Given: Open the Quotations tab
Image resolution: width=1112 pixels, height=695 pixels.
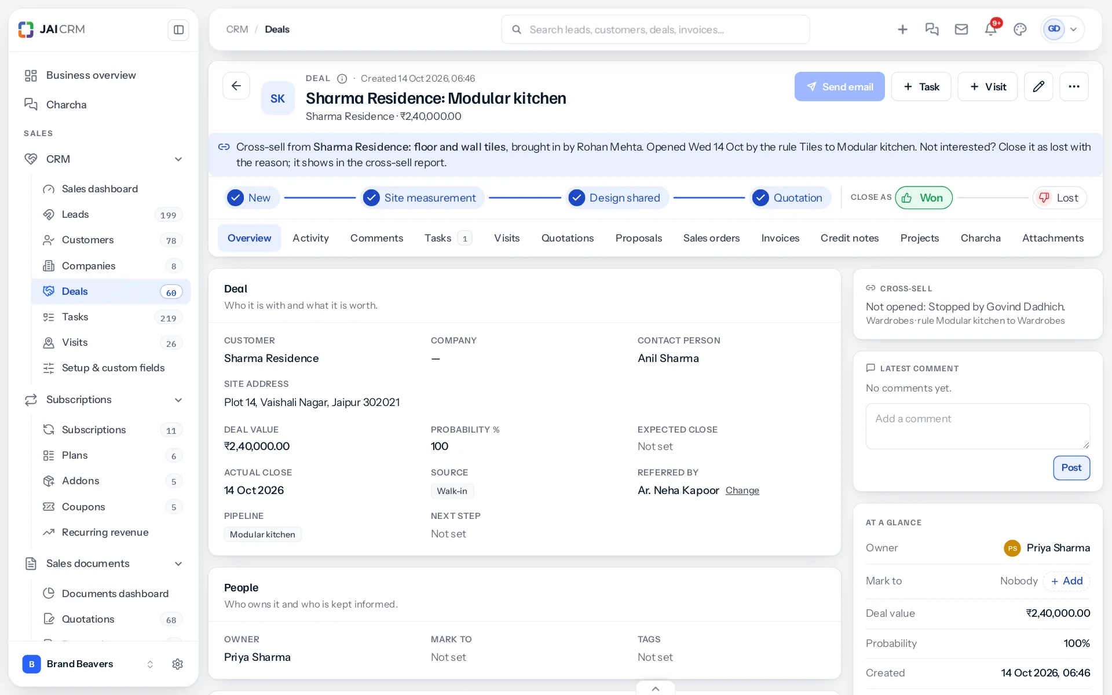Looking at the screenshot, I should 568,238.
